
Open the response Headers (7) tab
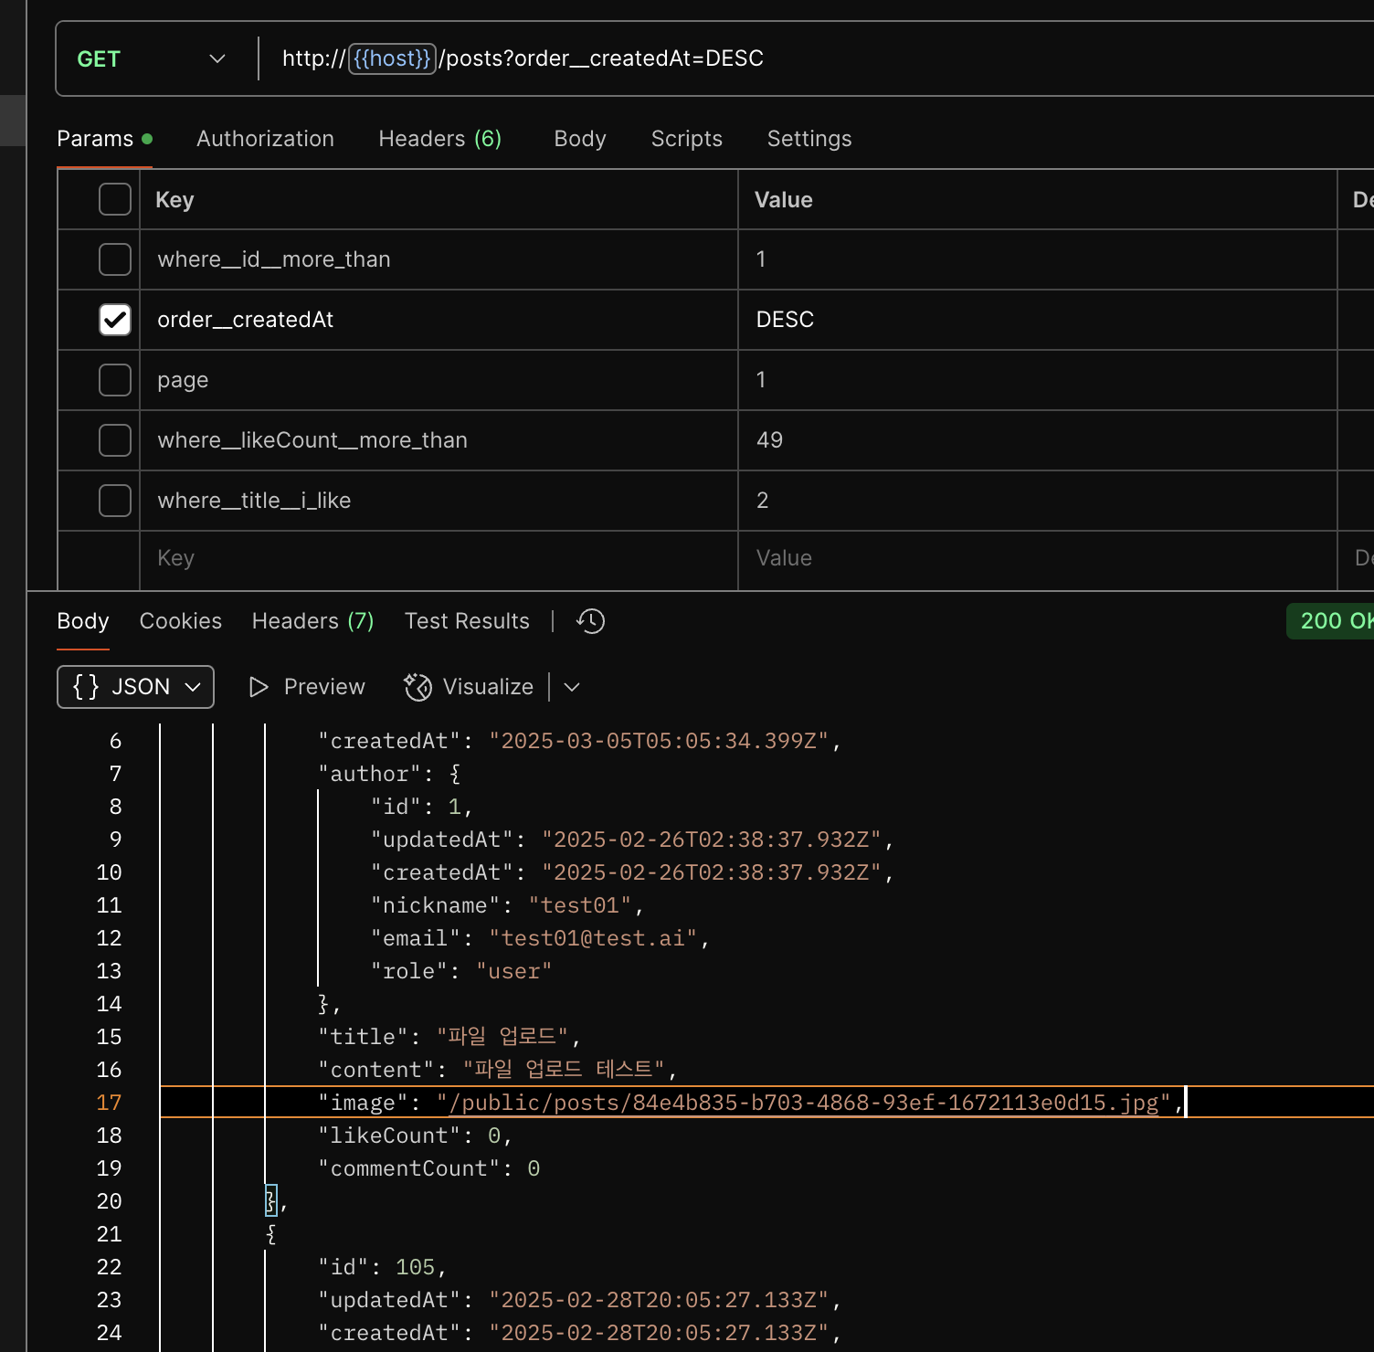312,621
